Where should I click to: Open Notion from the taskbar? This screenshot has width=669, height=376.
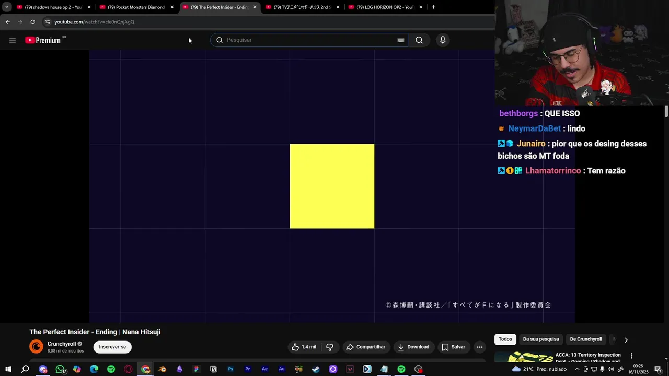tap(213, 369)
